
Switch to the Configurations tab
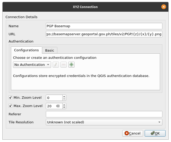27,50
